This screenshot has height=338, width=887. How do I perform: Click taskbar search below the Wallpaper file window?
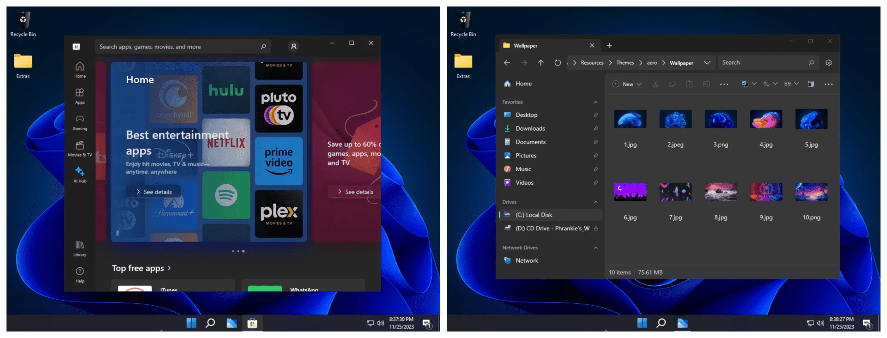(661, 323)
